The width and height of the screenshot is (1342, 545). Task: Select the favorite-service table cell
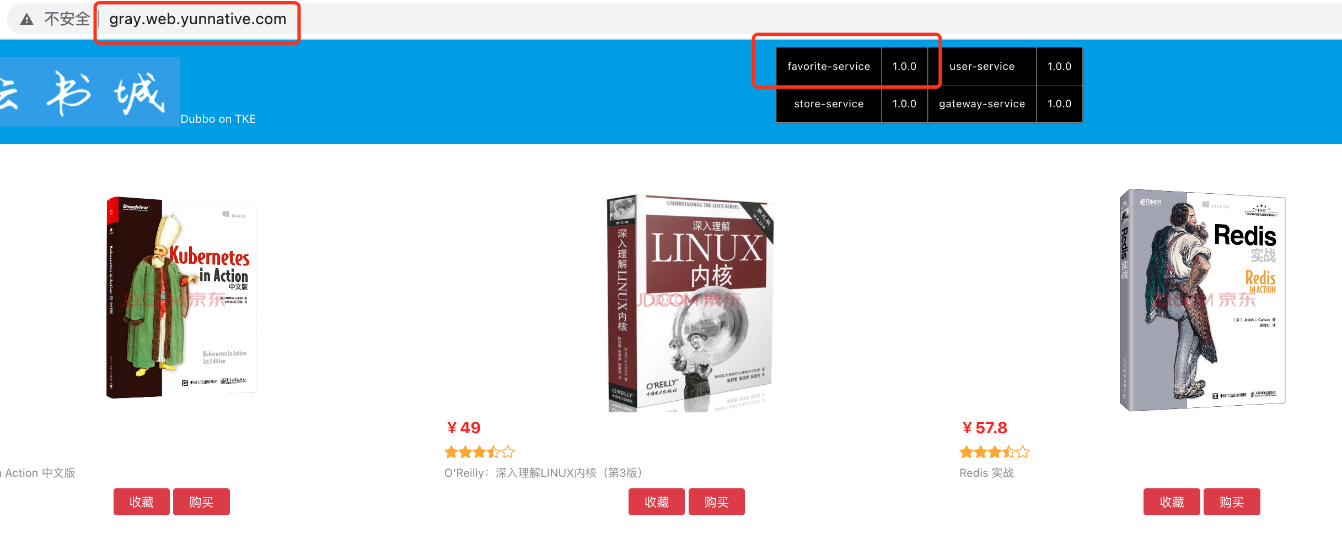(x=829, y=67)
